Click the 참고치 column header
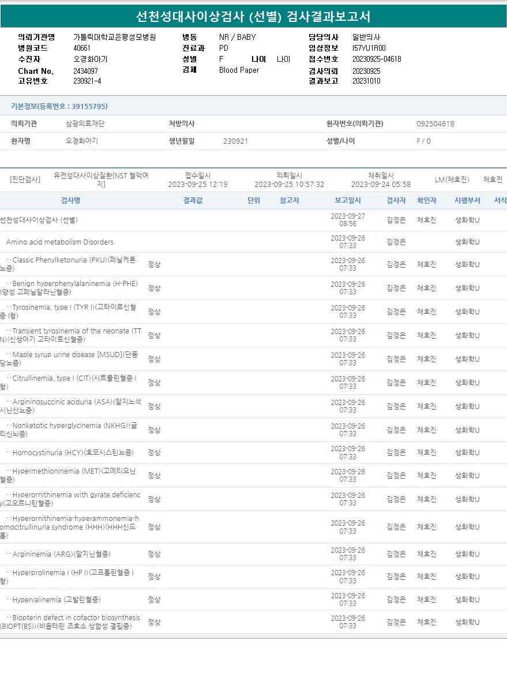This screenshot has width=507, height=690. pyautogui.click(x=289, y=201)
